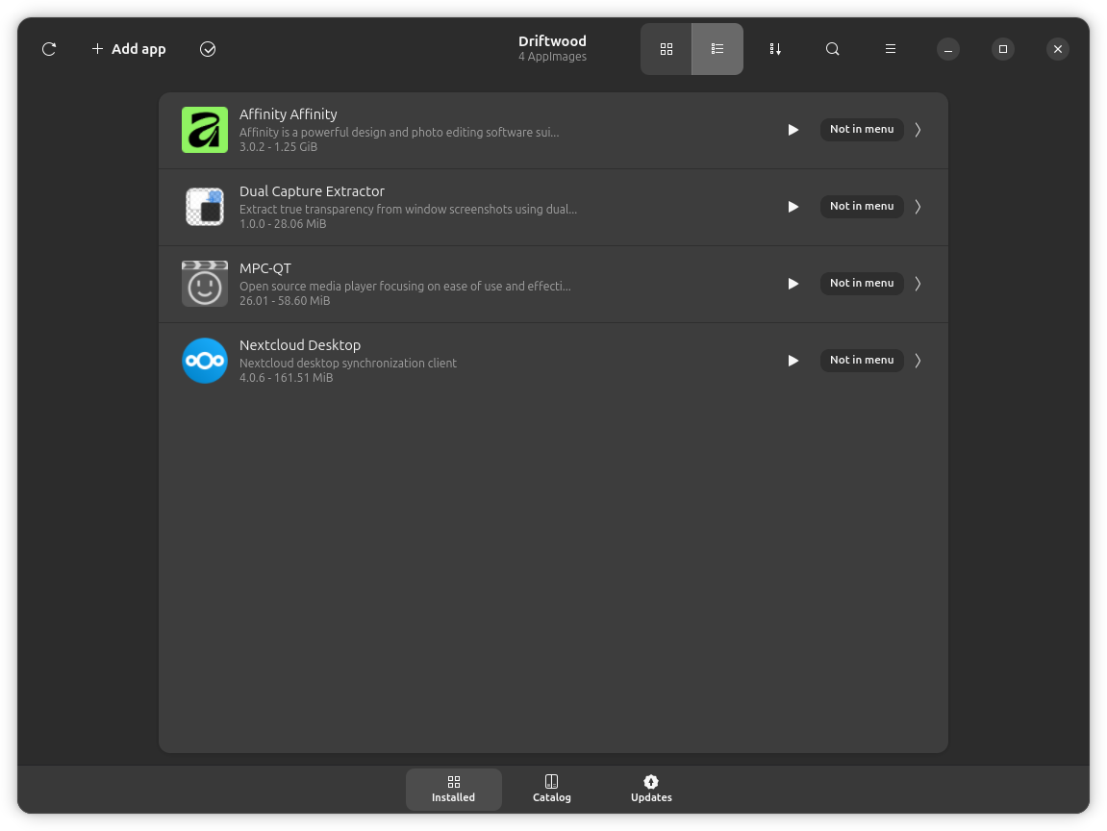Viewport: 1107px width, 831px height.
Task: Expand Affinity details with chevron arrow
Action: 918,130
